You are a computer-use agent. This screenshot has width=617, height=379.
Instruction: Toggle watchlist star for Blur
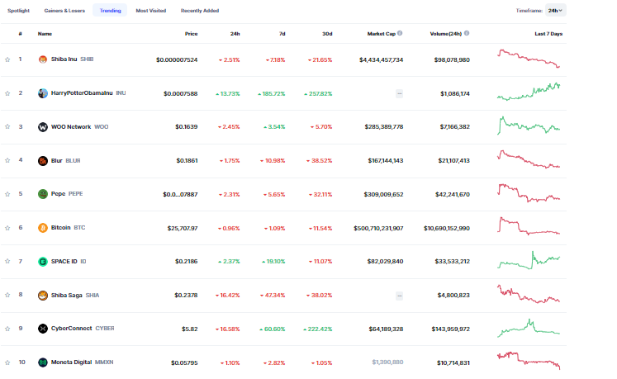coord(7,160)
